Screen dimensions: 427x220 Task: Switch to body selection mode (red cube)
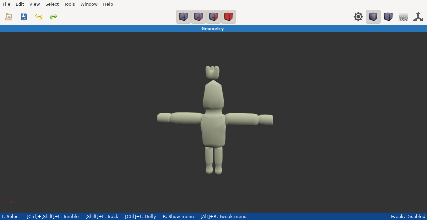point(229,17)
